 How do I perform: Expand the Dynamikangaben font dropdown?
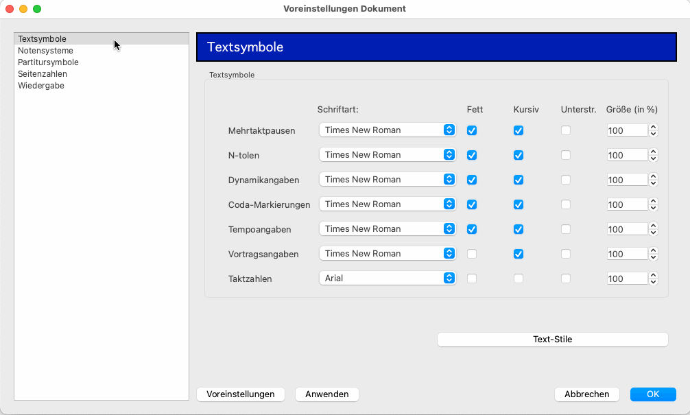(x=388, y=179)
